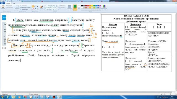Choose the black color swatch
The height and width of the screenshot is (99, 177).
[x=82, y=5]
